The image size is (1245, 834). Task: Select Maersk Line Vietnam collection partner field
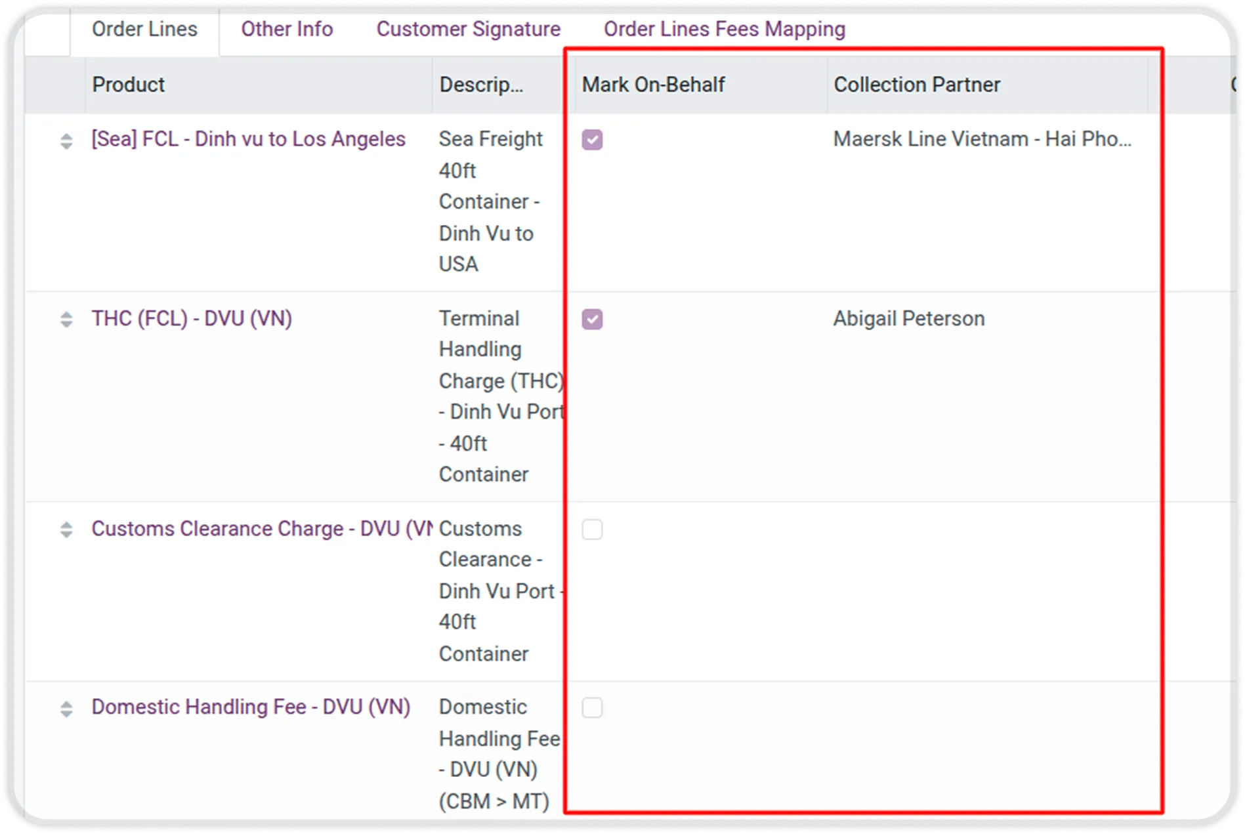(982, 139)
